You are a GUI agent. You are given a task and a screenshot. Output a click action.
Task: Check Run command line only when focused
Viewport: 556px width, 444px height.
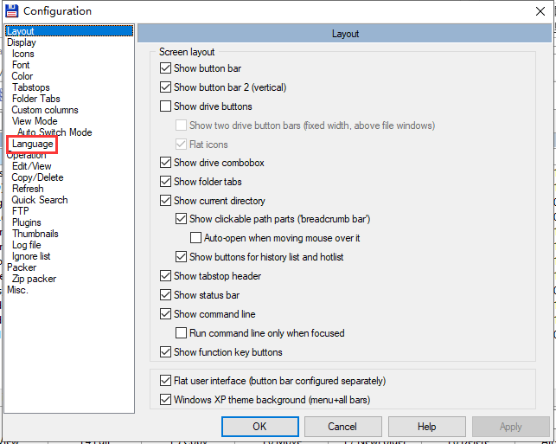pyautogui.click(x=182, y=333)
